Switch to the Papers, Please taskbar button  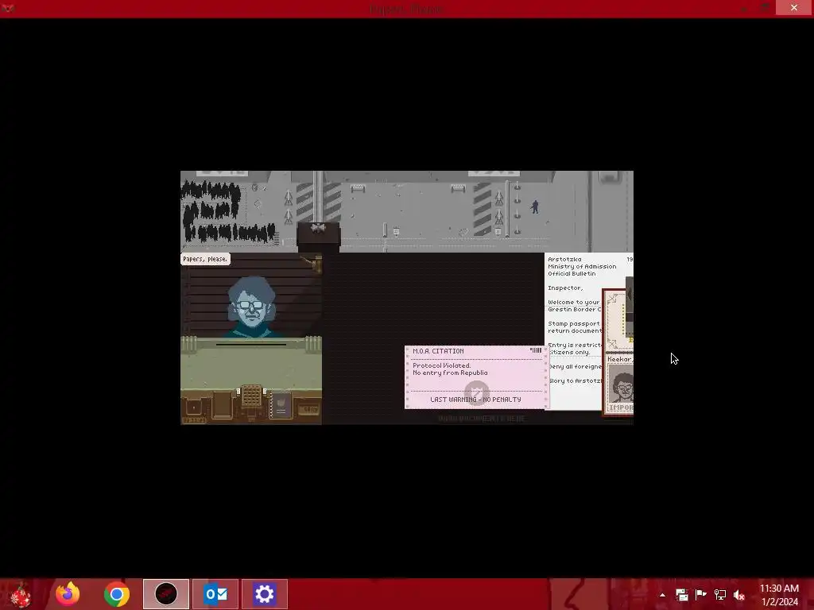pos(166,594)
